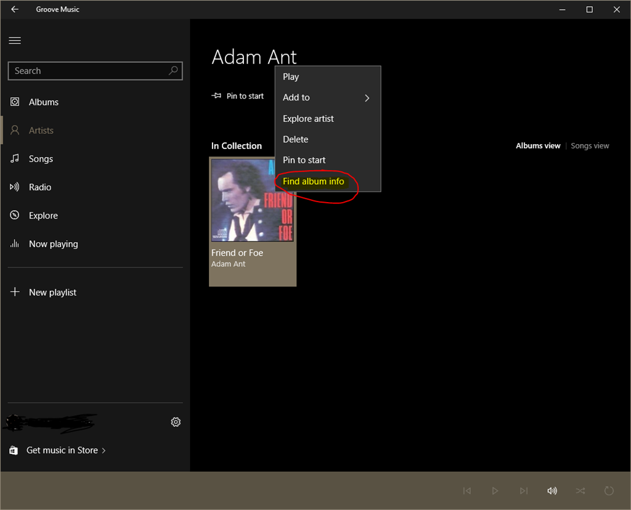
Task: Choose Play from the context menu
Action: pyautogui.click(x=328, y=77)
